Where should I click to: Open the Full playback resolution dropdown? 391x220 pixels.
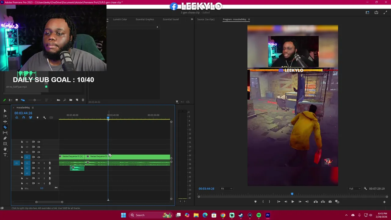click(355, 189)
